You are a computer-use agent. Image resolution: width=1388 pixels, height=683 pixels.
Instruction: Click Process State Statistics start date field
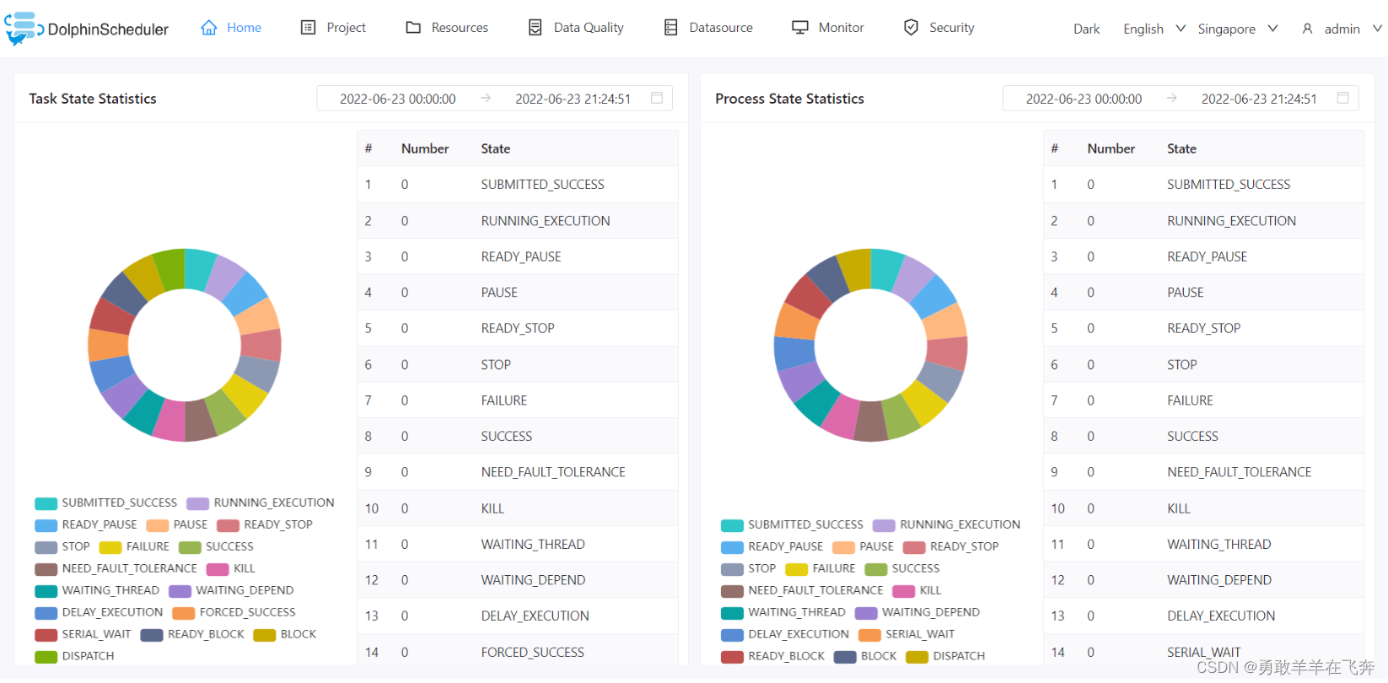[1084, 99]
